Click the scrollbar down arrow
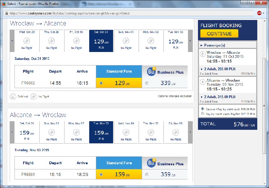Image resolution: width=269 pixels, height=188 pixels. tap(265, 184)
